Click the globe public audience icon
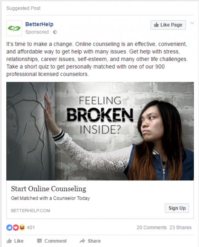This screenshot has width=199, height=247. point(55,32)
